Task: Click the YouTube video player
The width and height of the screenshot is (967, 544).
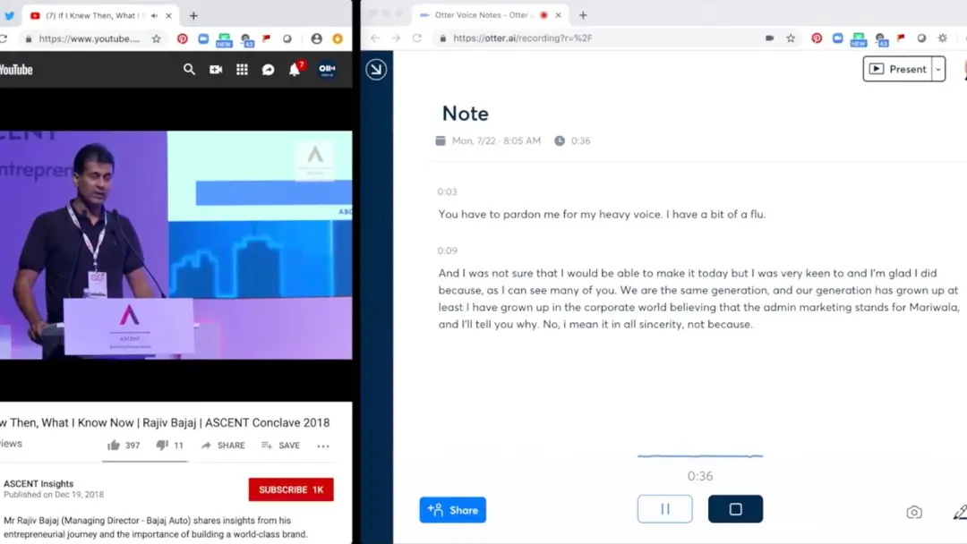Action: pyautogui.click(x=175, y=244)
